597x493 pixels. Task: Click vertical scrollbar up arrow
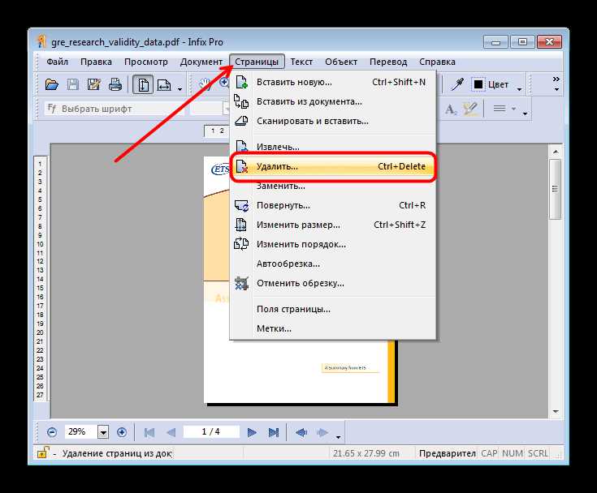point(556,152)
